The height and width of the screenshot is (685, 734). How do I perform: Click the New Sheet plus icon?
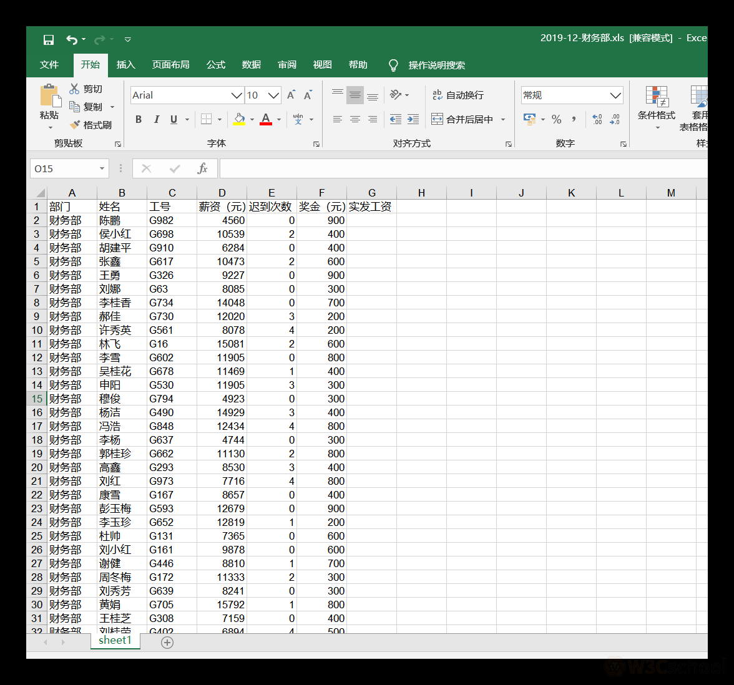tap(167, 643)
